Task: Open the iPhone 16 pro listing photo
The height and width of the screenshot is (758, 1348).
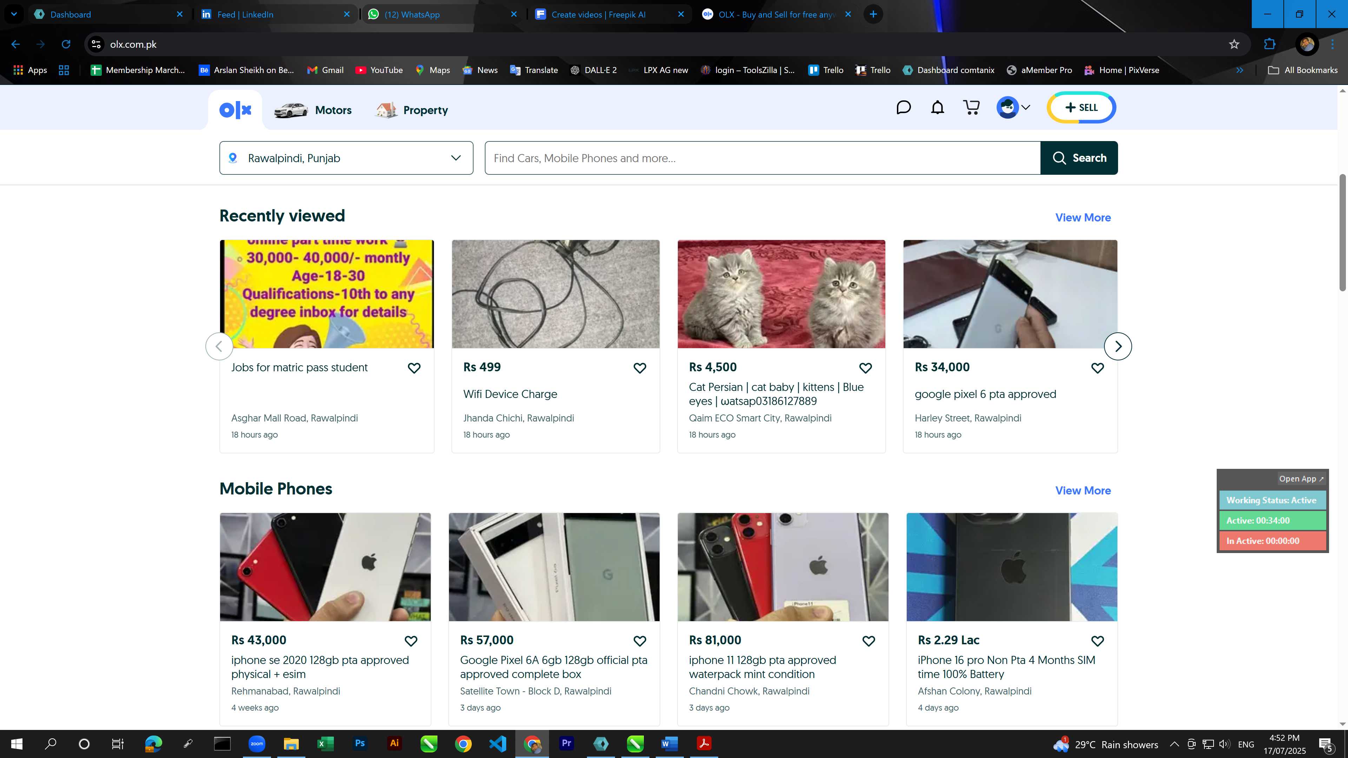Action: [1011, 567]
